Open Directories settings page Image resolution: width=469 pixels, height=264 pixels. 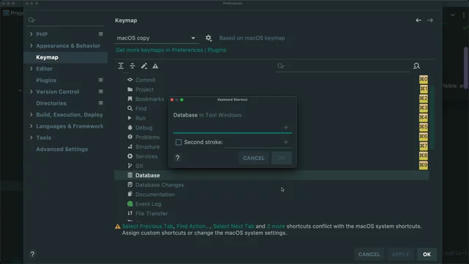(x=51, y=103)
